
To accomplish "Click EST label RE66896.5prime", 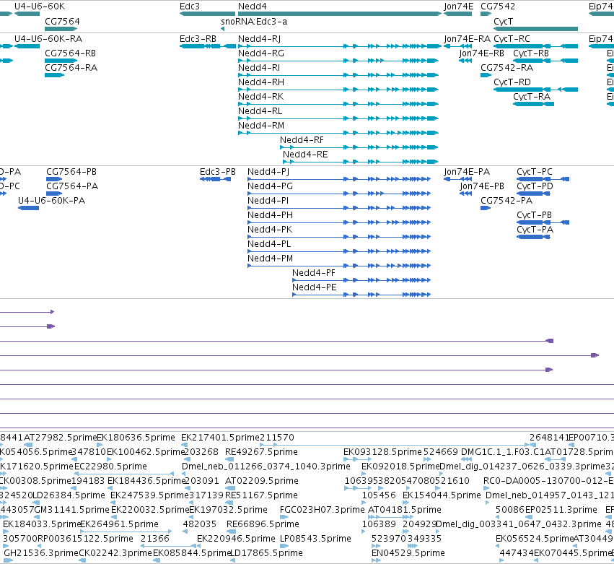I will pyautogui.click(x=263, y=524).
